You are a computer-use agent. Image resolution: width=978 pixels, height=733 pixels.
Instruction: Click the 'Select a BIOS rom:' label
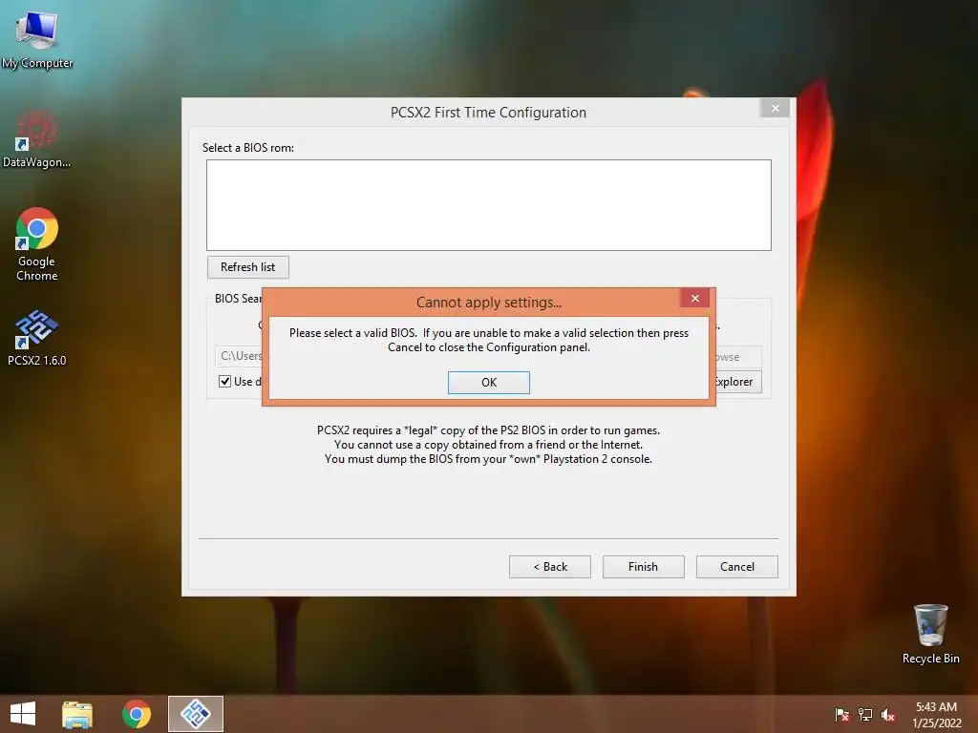pos(248,148)
